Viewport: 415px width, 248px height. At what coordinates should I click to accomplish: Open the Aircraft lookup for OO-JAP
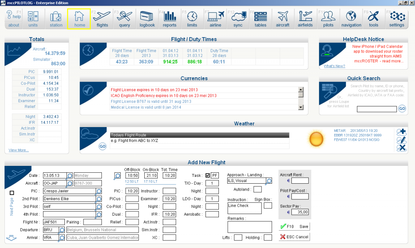click(x=70, y=183)
